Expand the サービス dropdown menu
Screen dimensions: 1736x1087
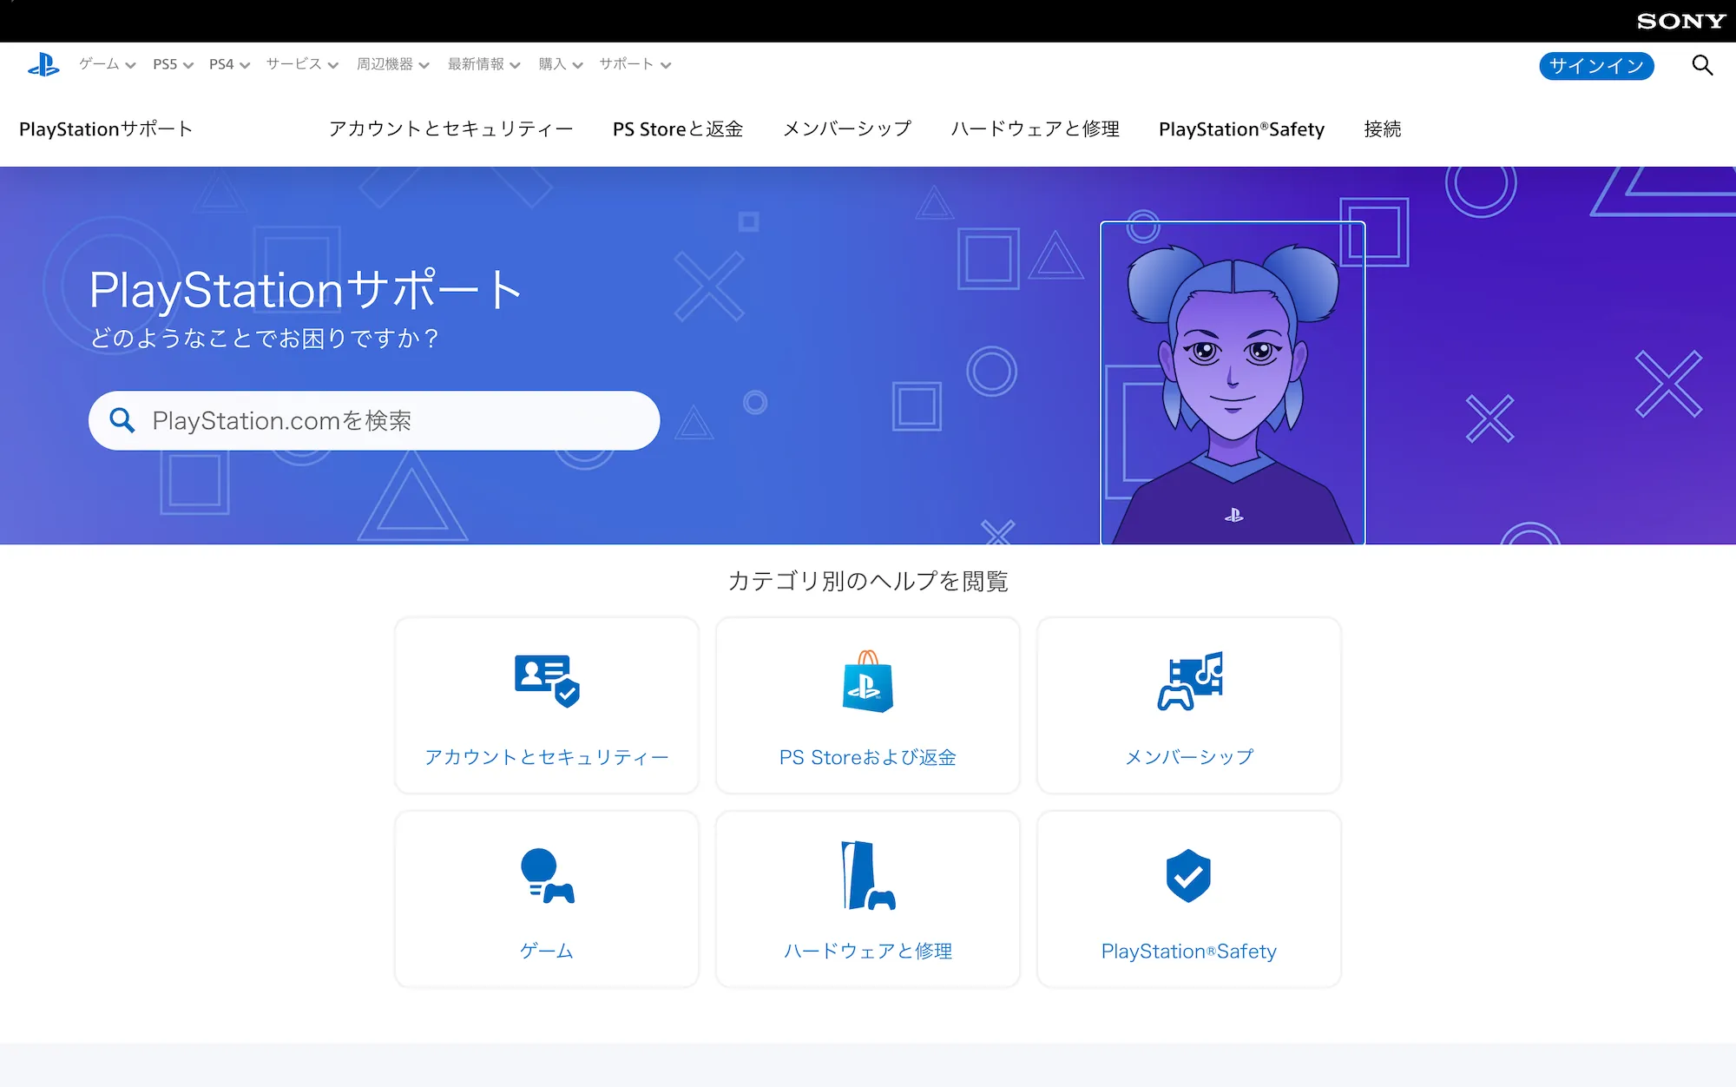coord(302,64)
